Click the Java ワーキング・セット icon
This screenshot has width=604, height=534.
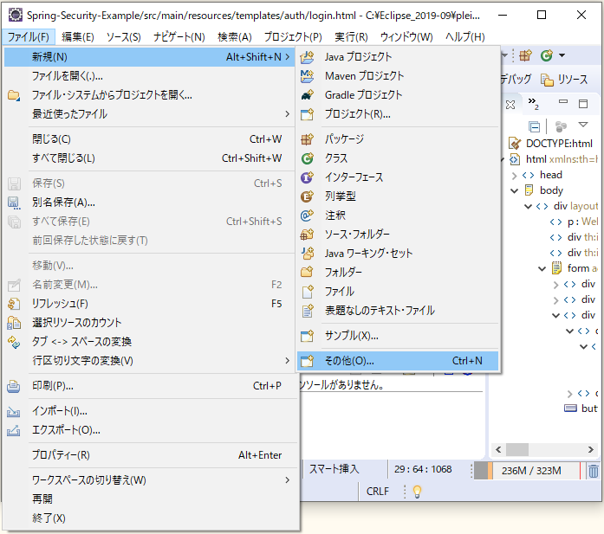click(307, 253)
